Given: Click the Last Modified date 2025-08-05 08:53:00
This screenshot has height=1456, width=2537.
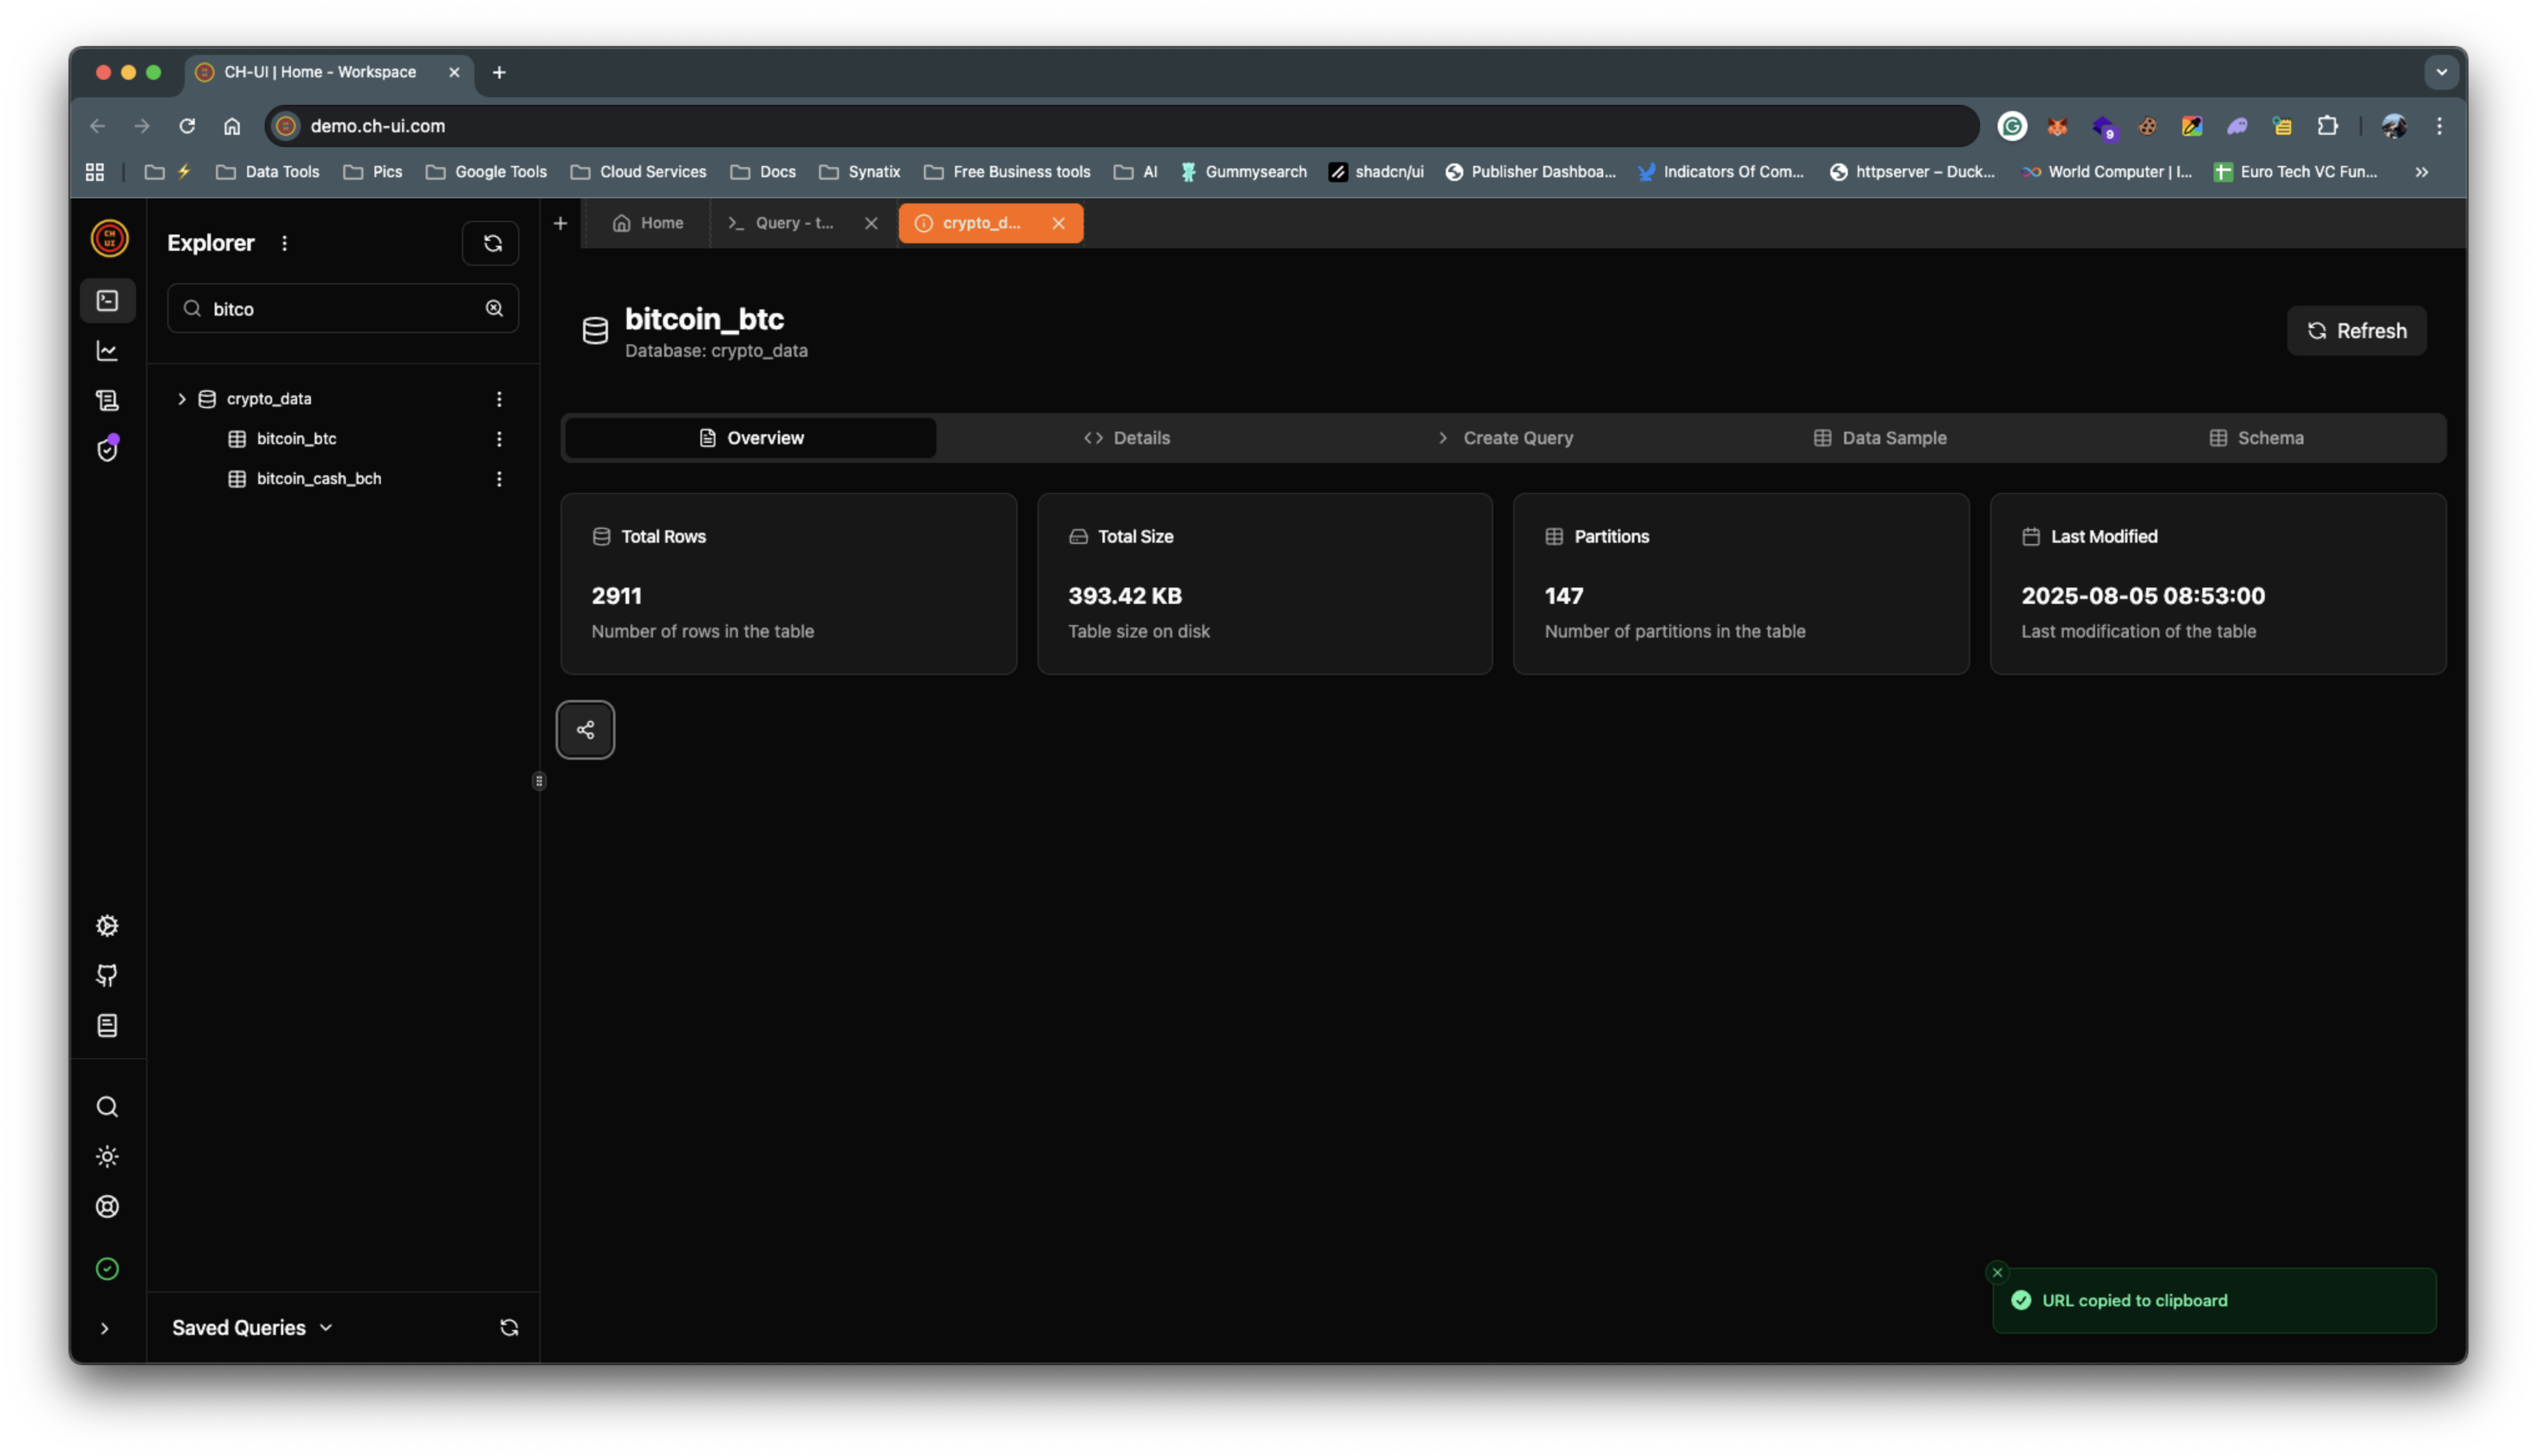Looking at the screenshot, I should [2142, 596].
